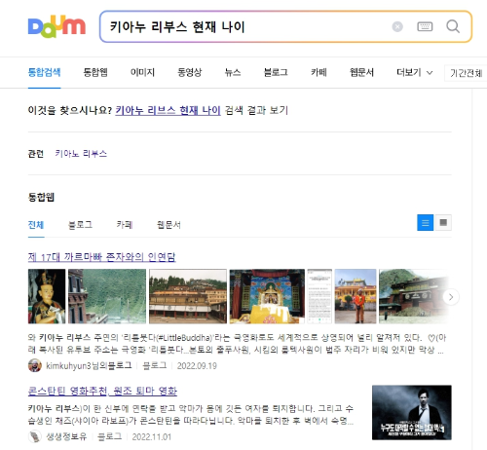487x450 pixels.
Task: Select 카페 sub-tab under 통합웹
Action: (125, 225)
